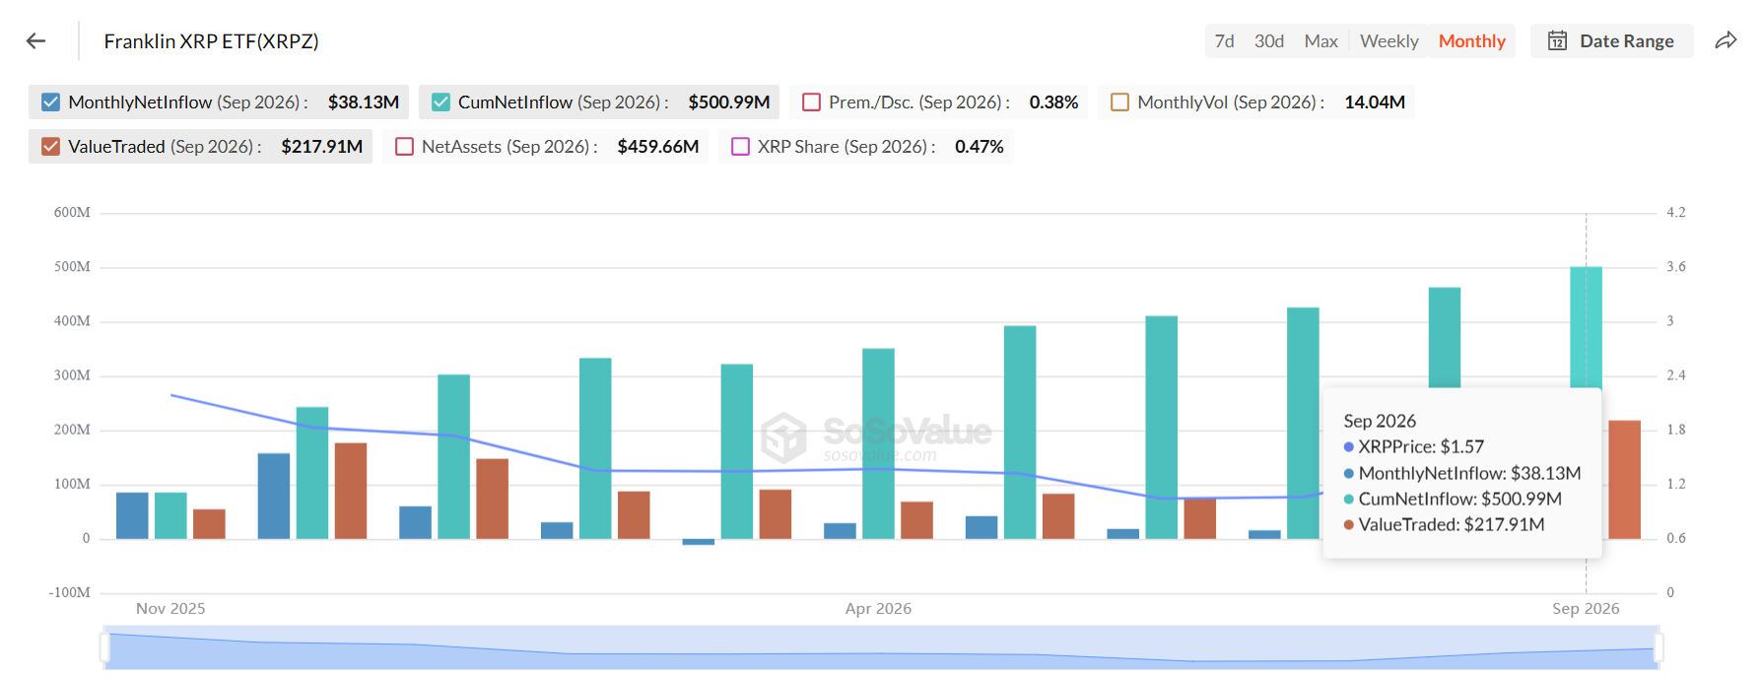
Task: Click the right handle of range slider
Action: tap(1658, 647)
